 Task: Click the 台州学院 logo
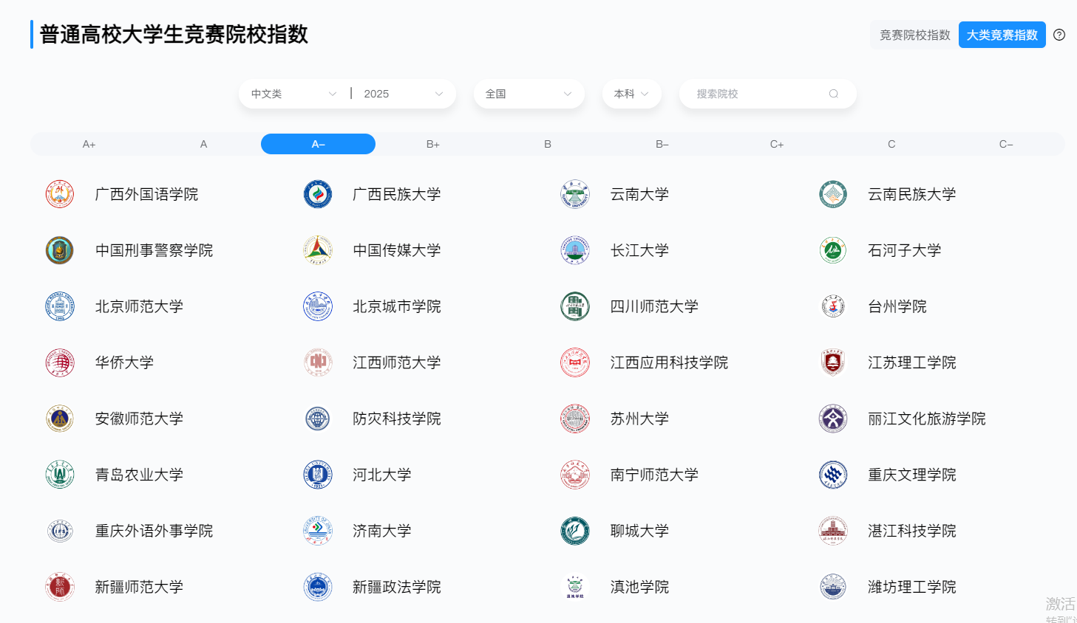(833, 306)
